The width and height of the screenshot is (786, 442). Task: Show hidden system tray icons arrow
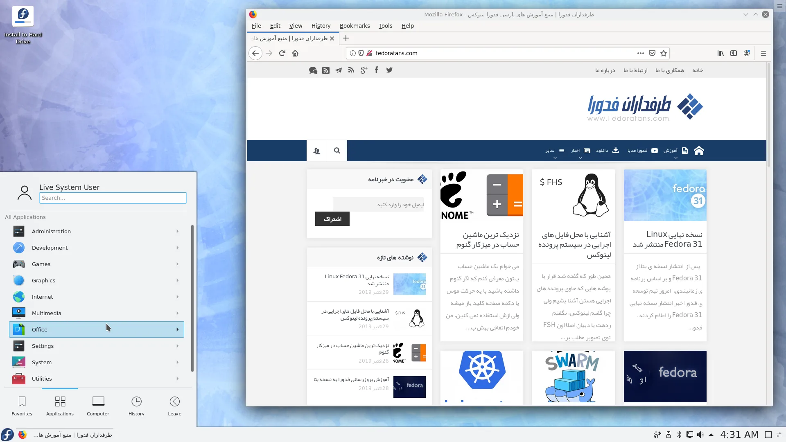[711, 435]
